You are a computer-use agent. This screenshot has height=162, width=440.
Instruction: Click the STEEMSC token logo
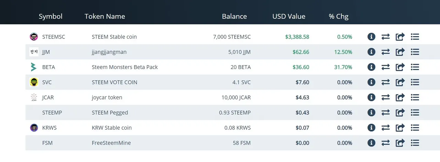[x=34, y=37]
